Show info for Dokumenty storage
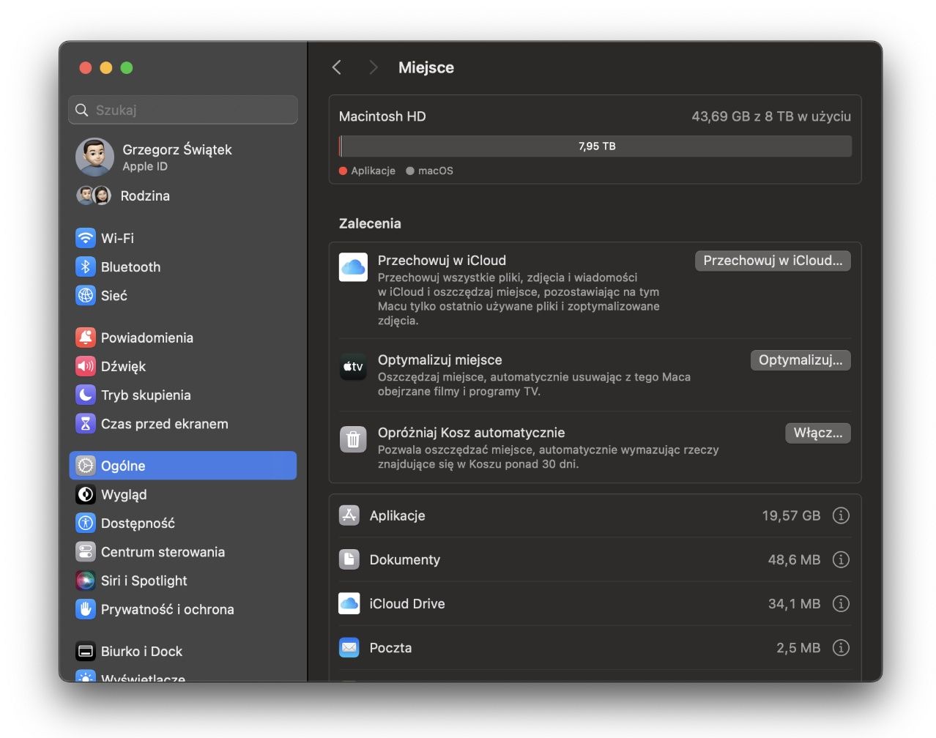936x738 pixels. pos(841,559)
